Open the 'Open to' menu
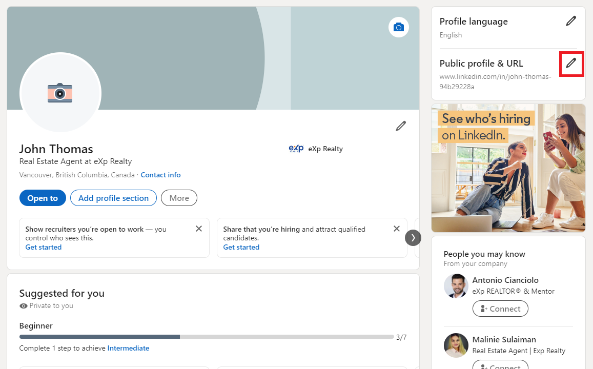Screen dimensions: 593x369 [43, 198]
